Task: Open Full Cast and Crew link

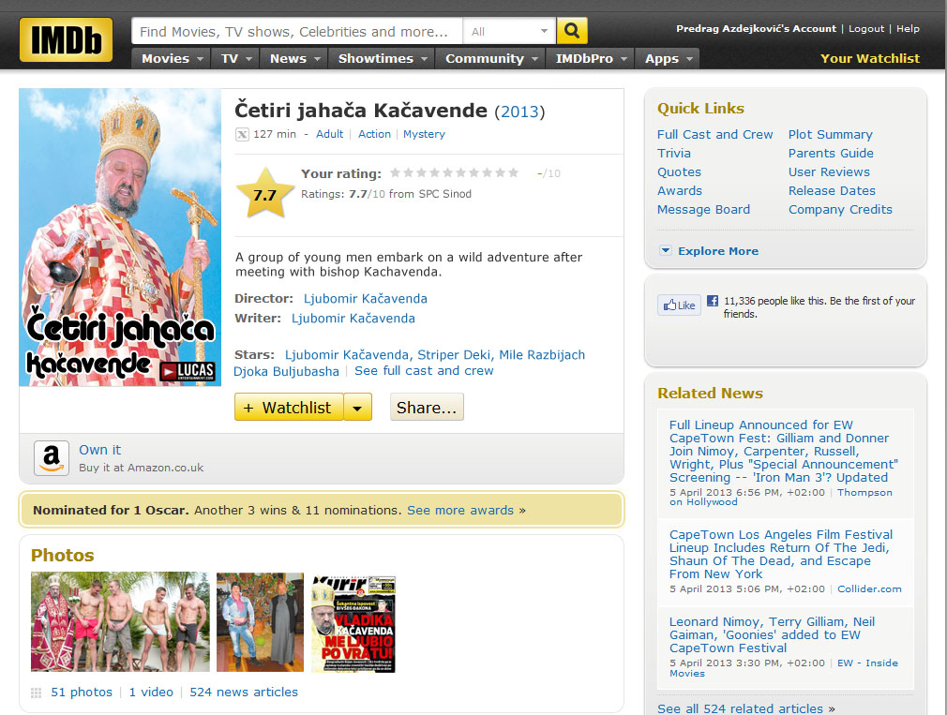Action: pos(714,134)
